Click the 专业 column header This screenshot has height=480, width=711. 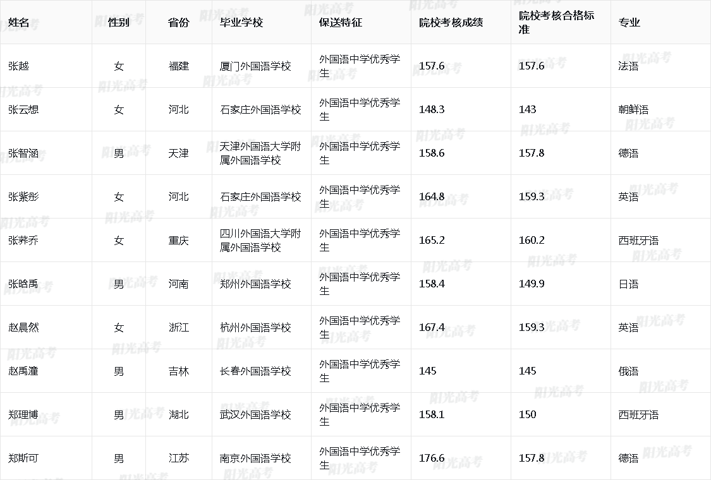(629, 23)
